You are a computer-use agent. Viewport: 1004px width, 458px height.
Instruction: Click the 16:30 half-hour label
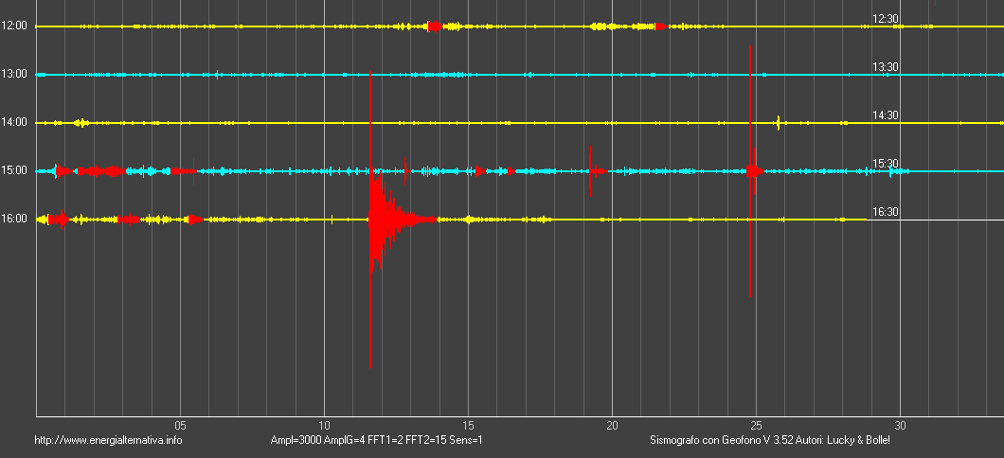click(x=886, y=212)
